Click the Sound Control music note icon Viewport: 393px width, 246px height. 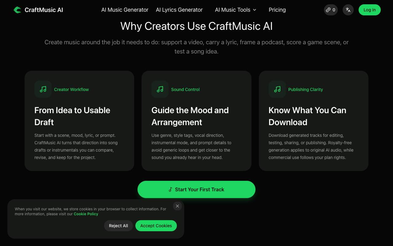pos(160,89)
